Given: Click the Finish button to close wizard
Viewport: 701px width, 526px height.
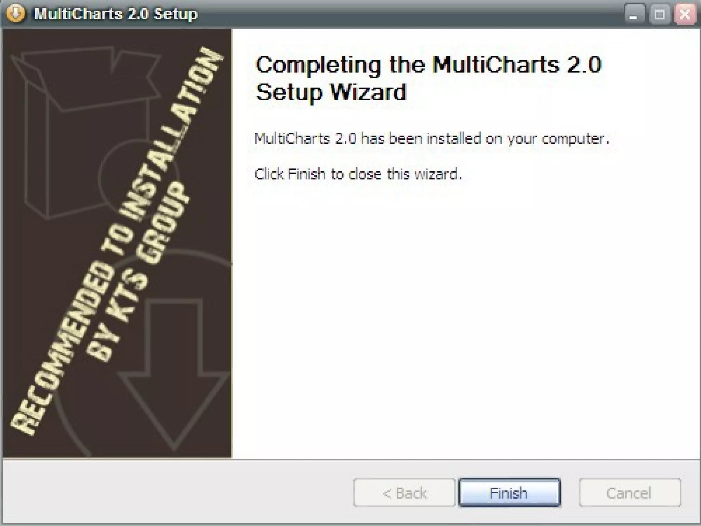Looking at the screenshot, I should coord(509,492).
